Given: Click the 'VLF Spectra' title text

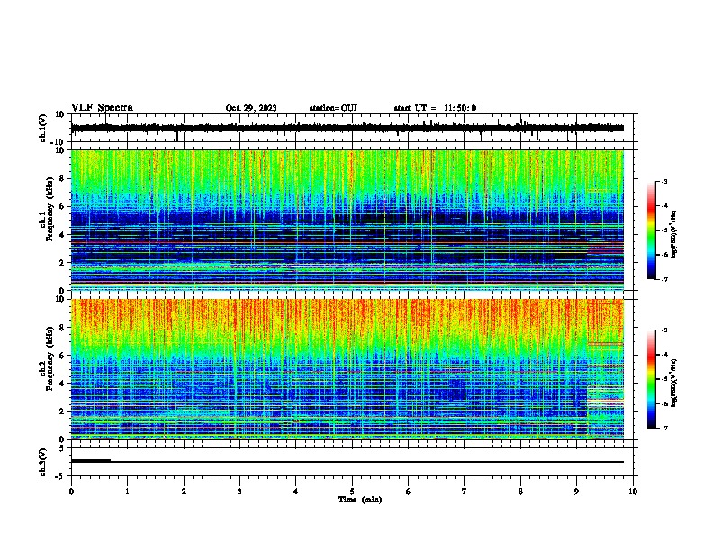Looking at the screenshot, I should click(x=102, y=107).
